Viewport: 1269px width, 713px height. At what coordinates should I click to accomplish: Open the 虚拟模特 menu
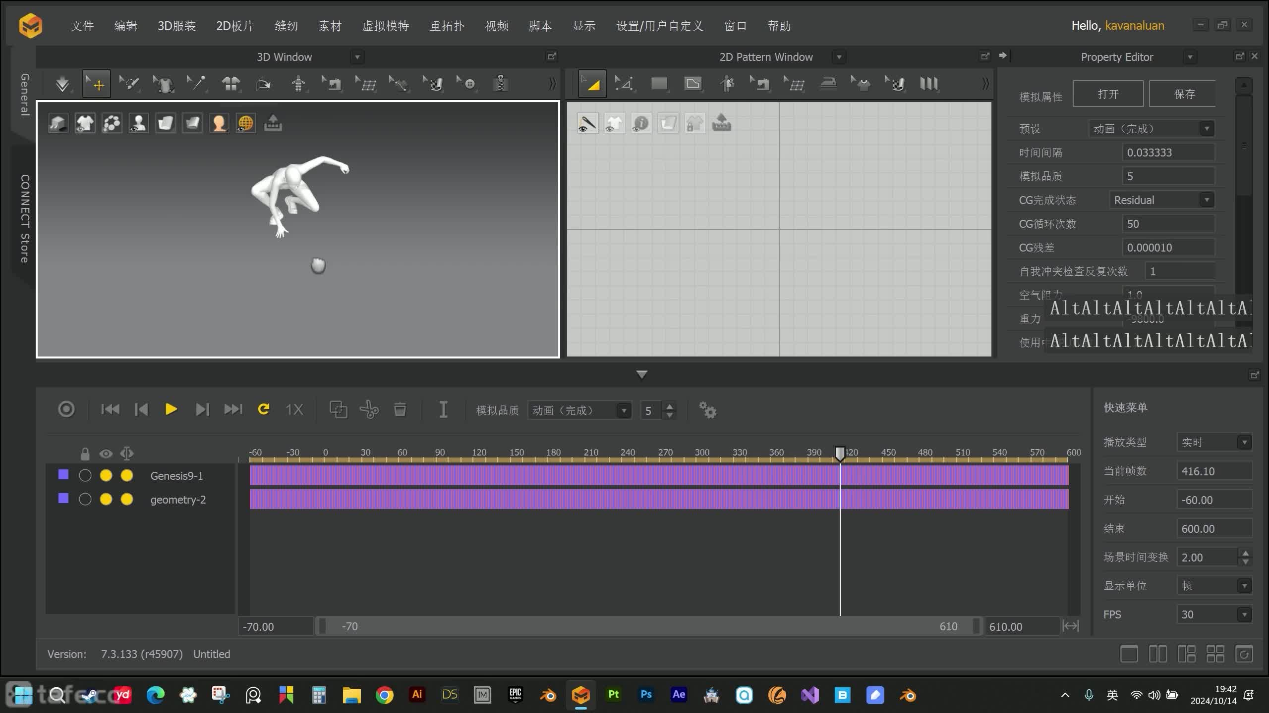(386, 26)
